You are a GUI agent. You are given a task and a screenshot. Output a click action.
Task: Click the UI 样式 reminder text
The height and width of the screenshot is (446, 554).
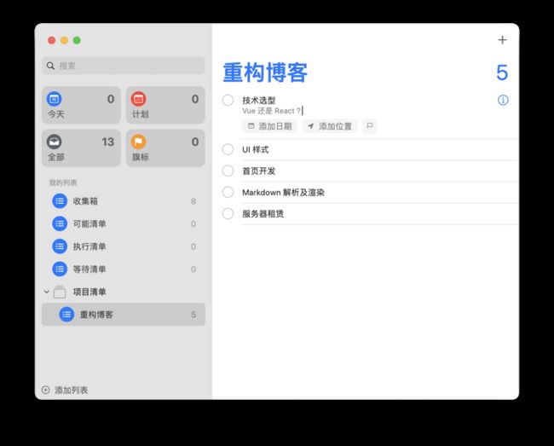[x=256, y=149]
